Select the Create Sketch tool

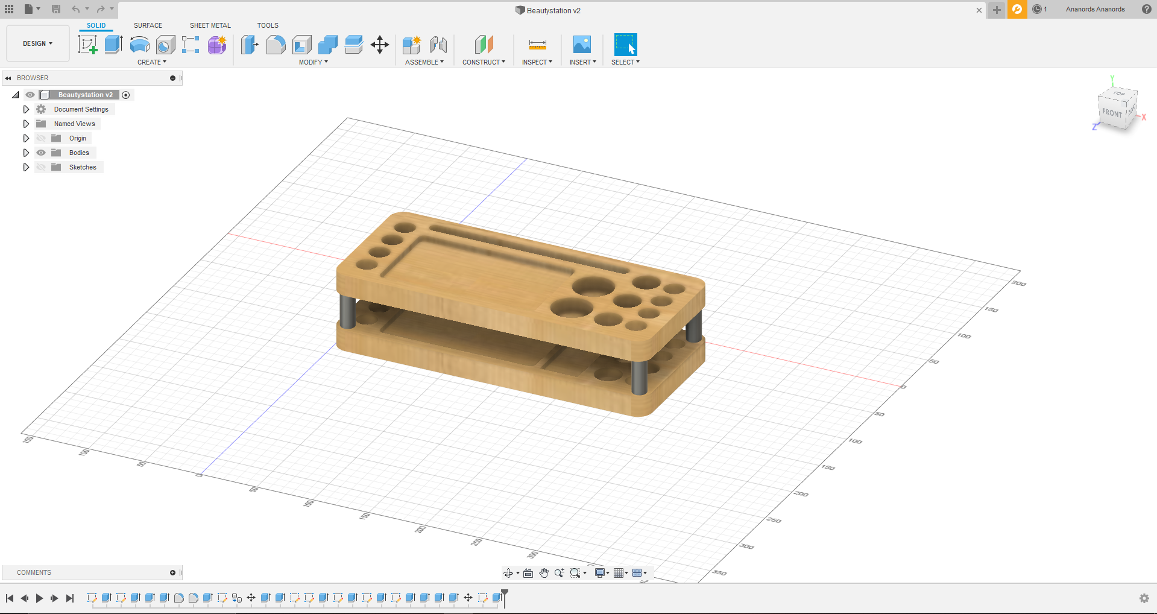[x=89, y=45]
